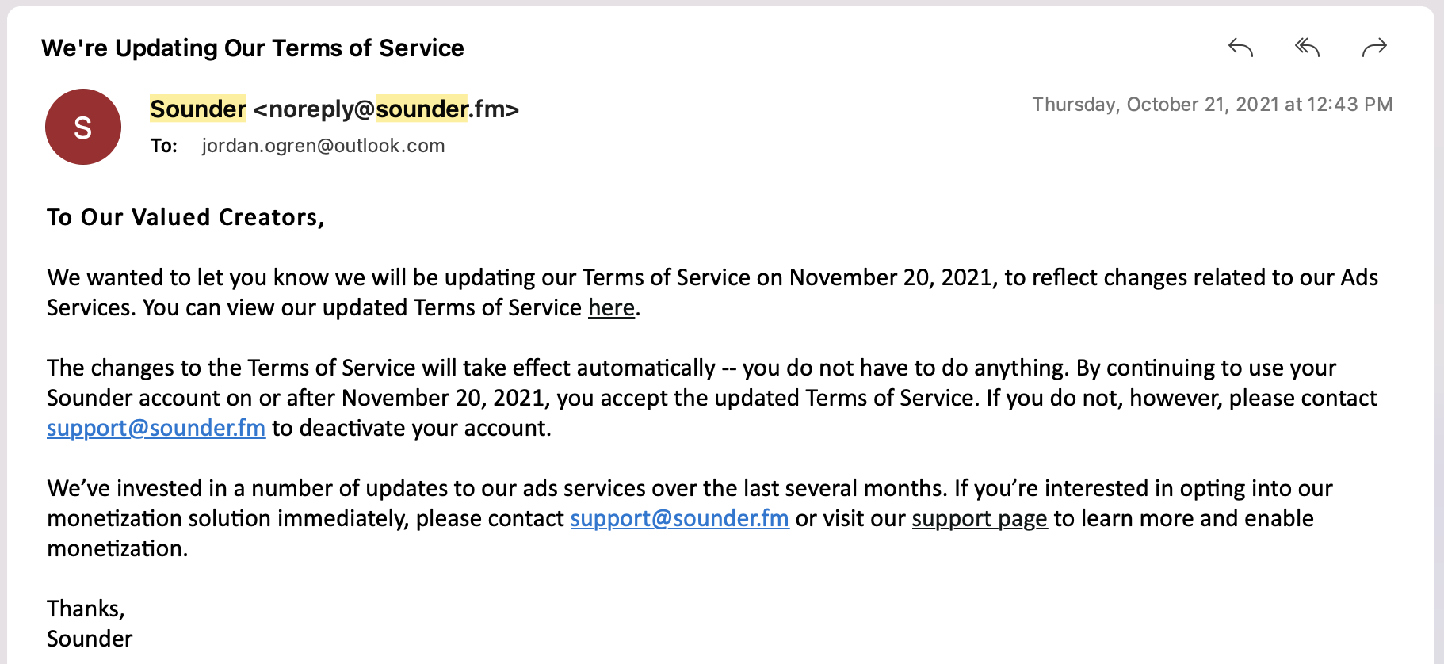Viewport: 1444px width, 664px height.
Task: Click the highlighted Sounder sender name
Action: pos(198,109)
